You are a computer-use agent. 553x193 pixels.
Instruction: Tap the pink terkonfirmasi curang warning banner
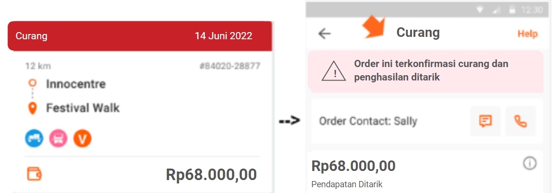coord(425,71)
